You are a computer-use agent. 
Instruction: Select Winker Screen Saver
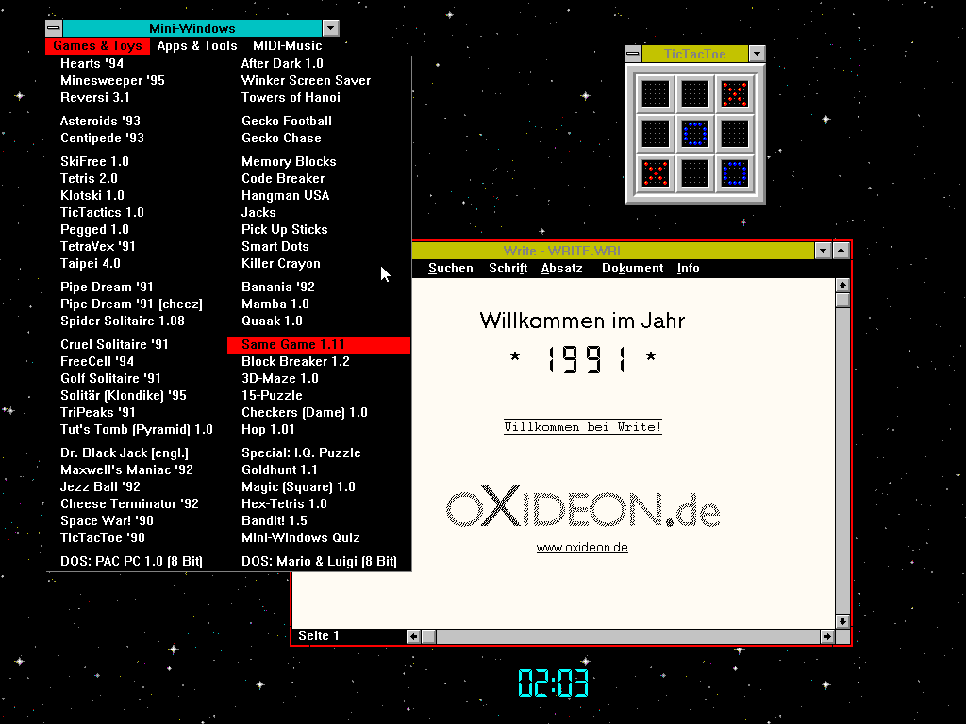306,81
